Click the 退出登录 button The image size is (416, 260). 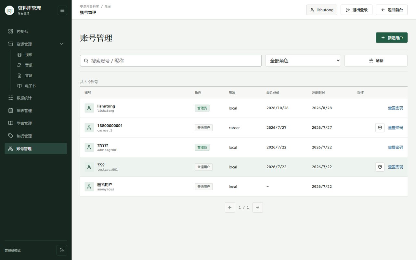357,10
